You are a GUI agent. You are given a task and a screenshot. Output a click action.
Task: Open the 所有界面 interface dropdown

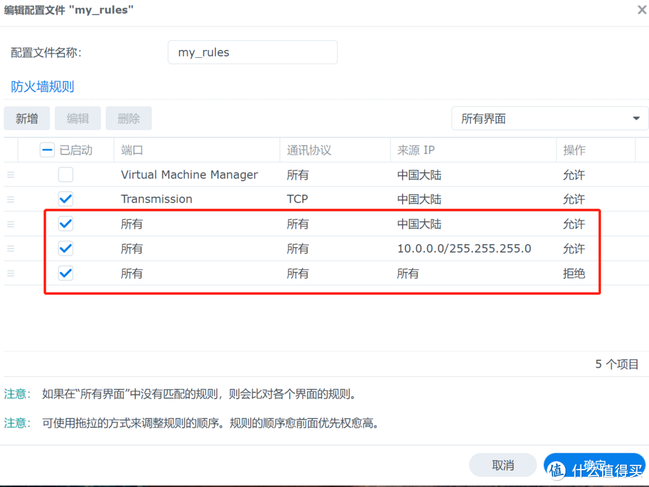point(549,118)
